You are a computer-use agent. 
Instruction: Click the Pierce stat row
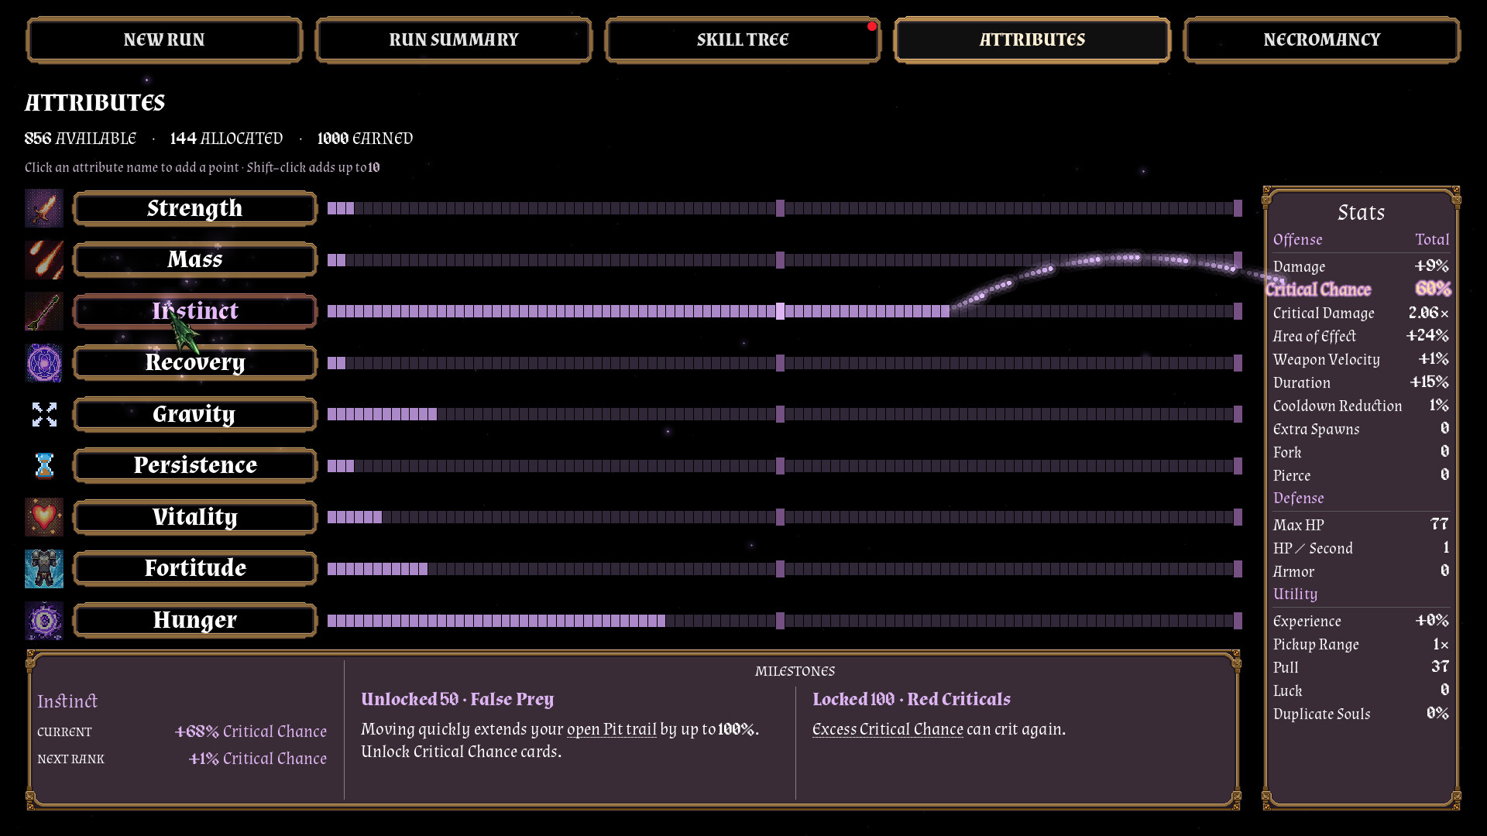[1361, 475]
